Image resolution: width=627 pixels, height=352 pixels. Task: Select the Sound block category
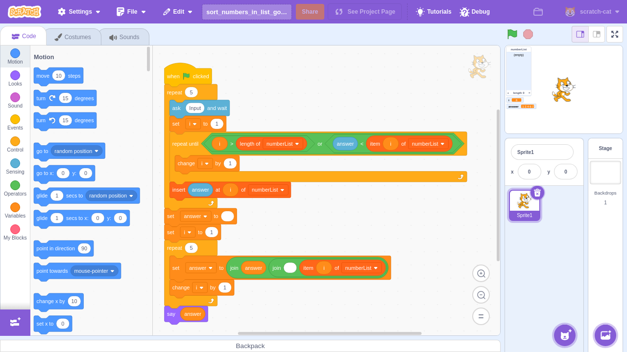(x=15, y=101)
